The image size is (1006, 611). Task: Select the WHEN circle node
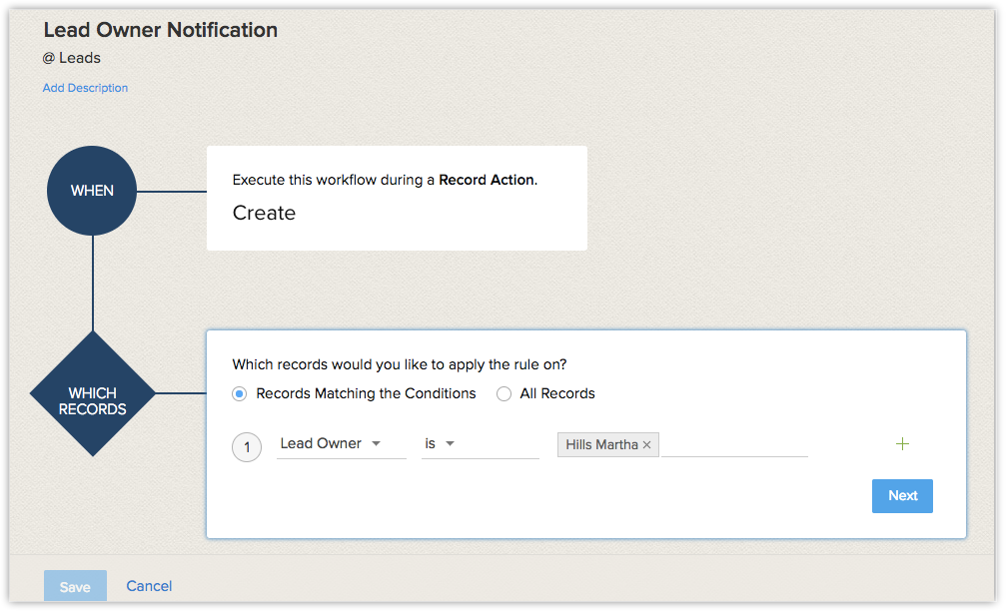92,191
